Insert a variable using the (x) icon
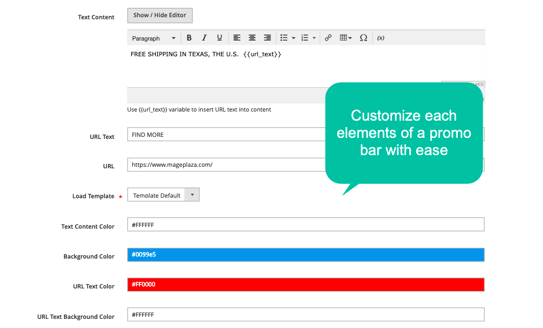The image size is (543, 328). pyautogui.click(x=380, y=38)
